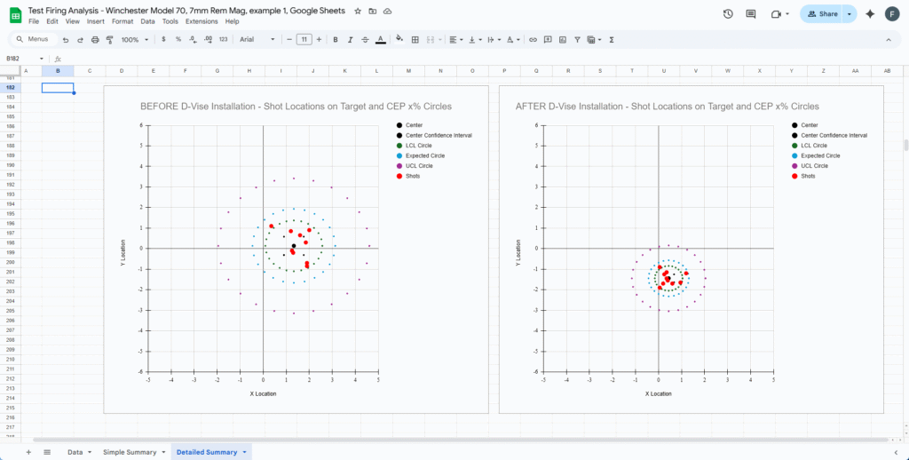The image size is (909, 460).
Task: Open the Arial font dropdown
Action: pyautogui.click(x=257, y=39)
